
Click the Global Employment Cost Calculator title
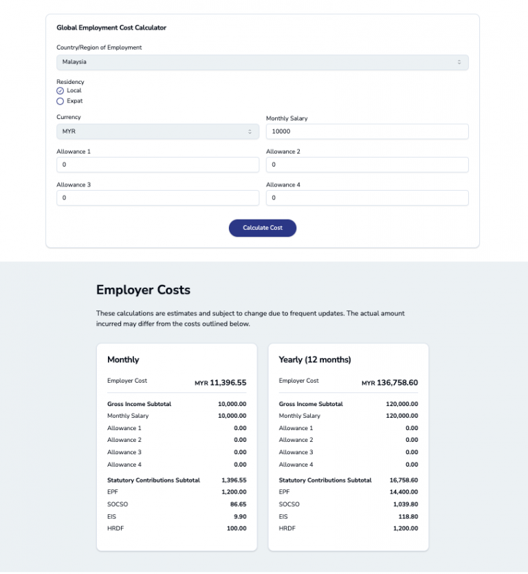(111, 28)
